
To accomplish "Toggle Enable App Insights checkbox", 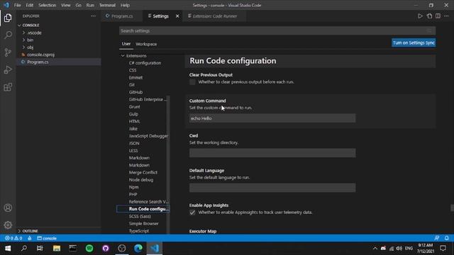I will (192, 212).
